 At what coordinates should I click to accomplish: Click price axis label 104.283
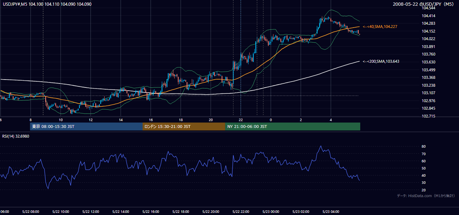[x=429, y=23]
